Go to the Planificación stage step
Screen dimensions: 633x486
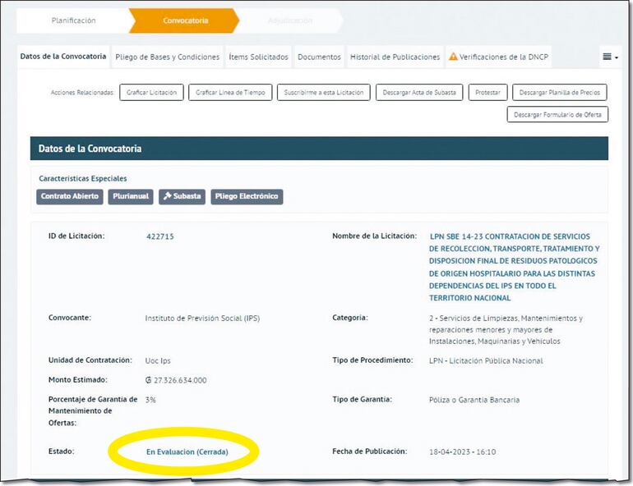(x=73, y=21)
